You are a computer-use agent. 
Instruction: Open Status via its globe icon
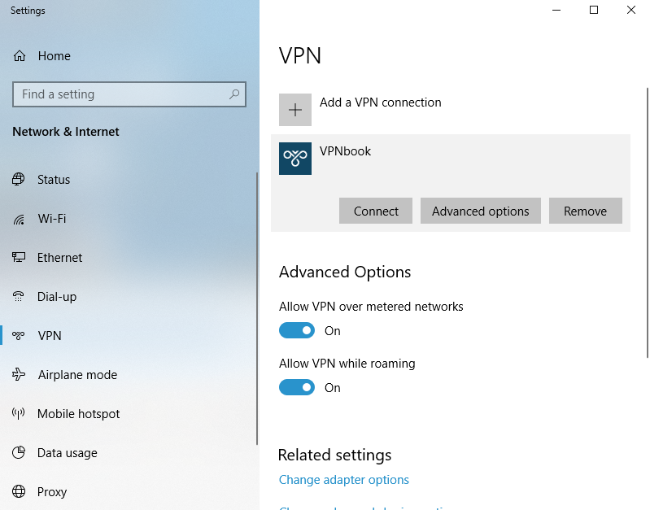pyautogui.click(x=20, y=180)
